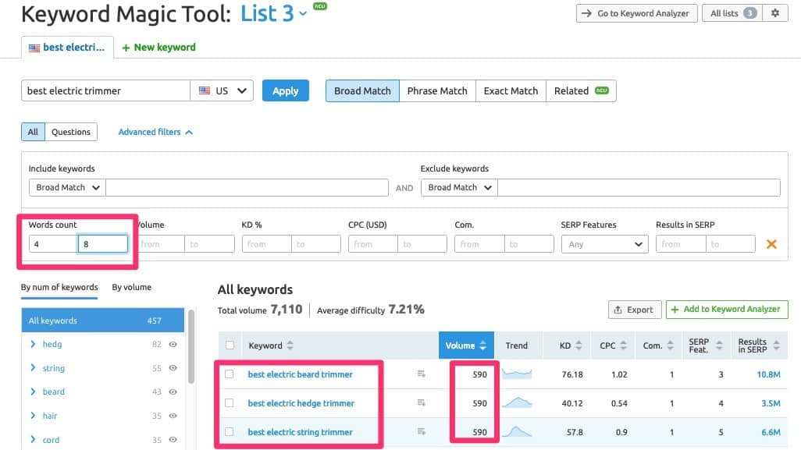Open the US country dropdown
Viewport: 801px width, 450px height.
pos(222,90)
